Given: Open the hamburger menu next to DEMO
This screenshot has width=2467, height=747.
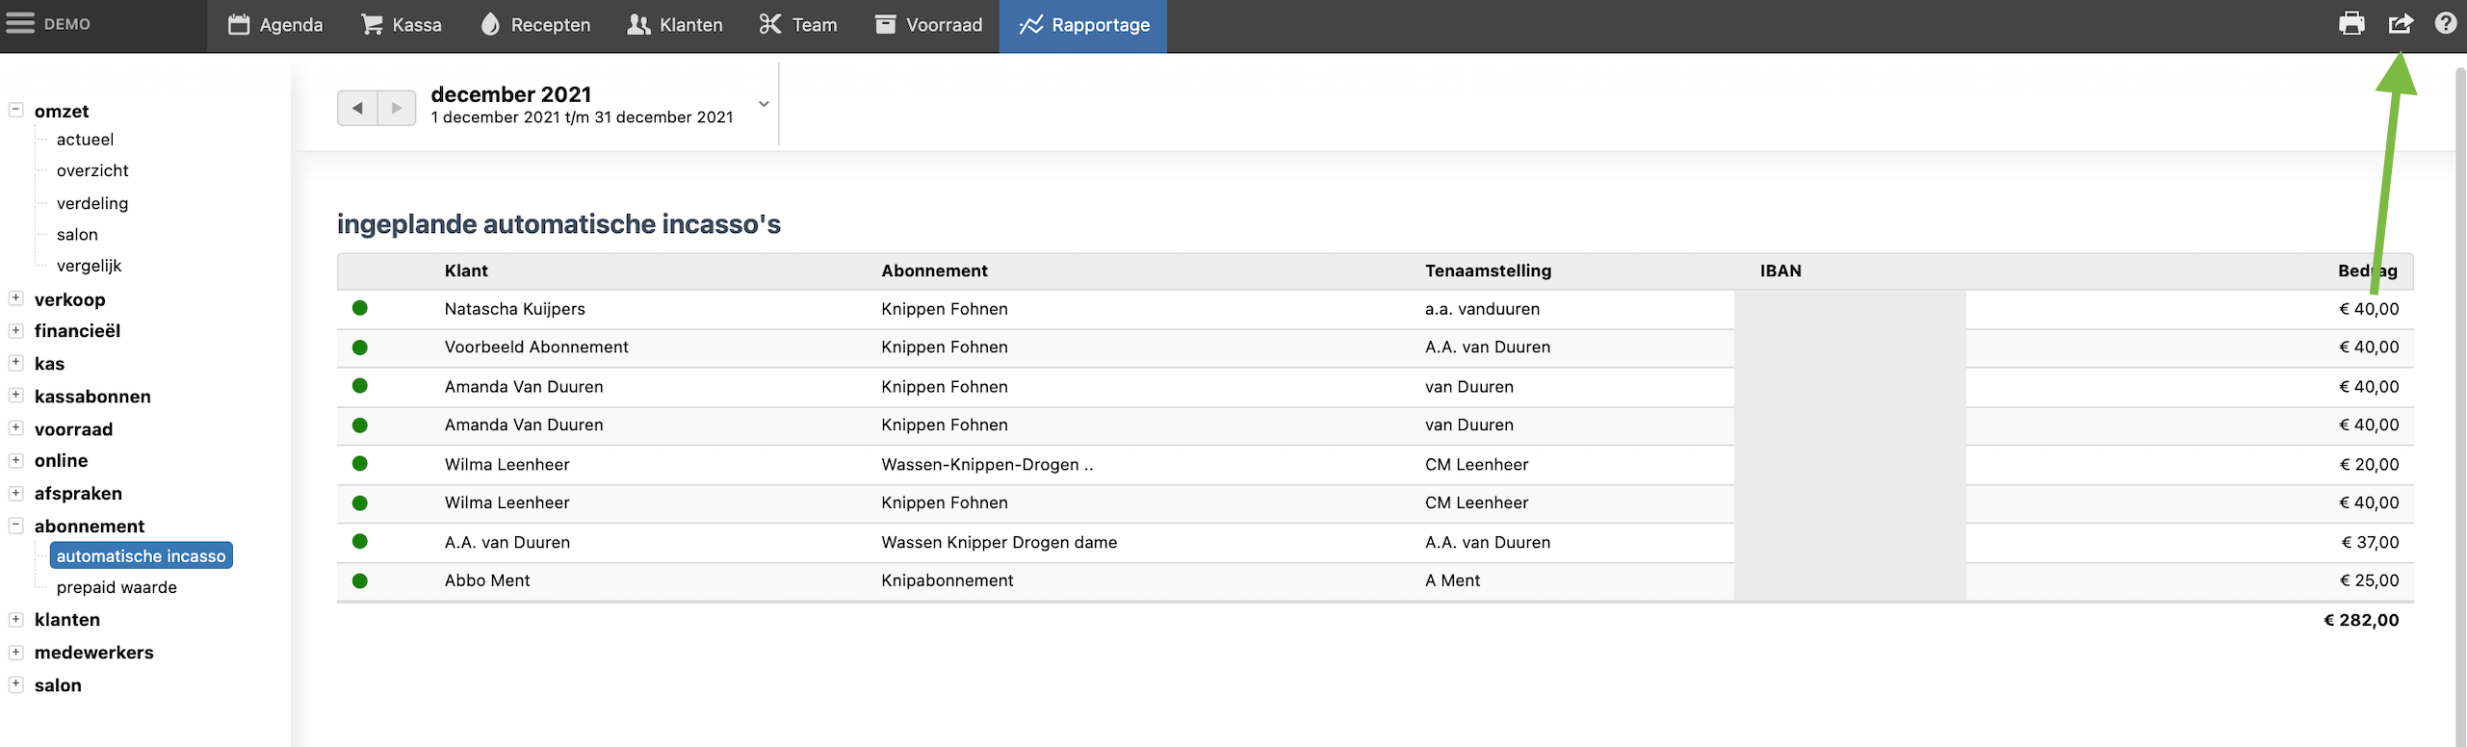Looking at the screenshot, I should tap(20, 23).
